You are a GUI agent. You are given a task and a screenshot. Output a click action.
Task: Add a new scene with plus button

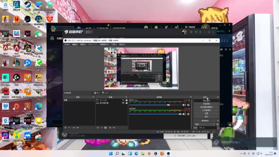[65, 128]
